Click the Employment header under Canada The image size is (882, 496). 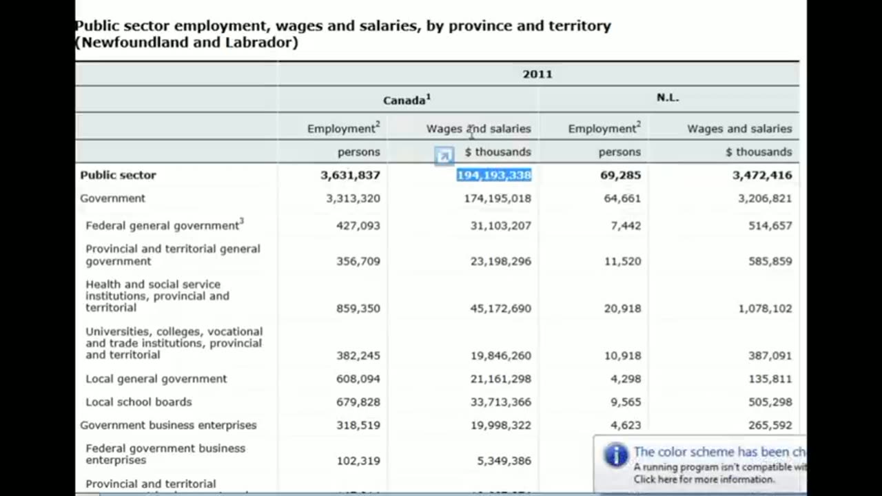point(340,129)
